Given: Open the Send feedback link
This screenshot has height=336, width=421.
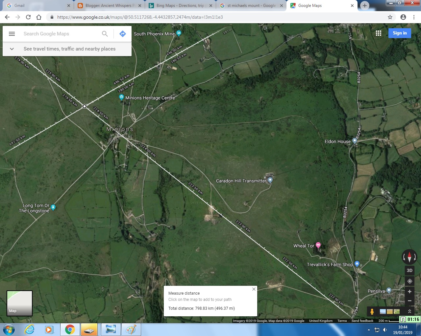Looking at the screenshot, I should pos(362,321).
